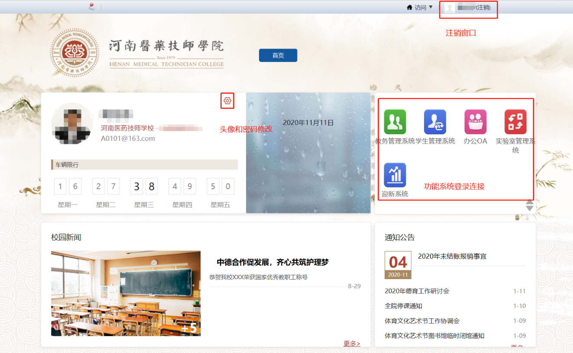This screenshot has height=353, width=573.
Task: Click the 星期五 label
Action: click(220, 205)
